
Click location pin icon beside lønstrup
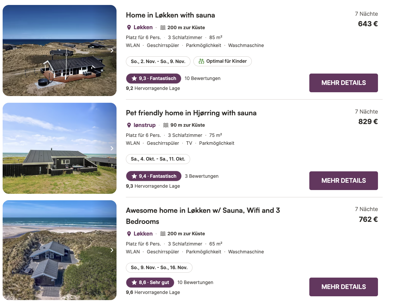tap(129, 125)
